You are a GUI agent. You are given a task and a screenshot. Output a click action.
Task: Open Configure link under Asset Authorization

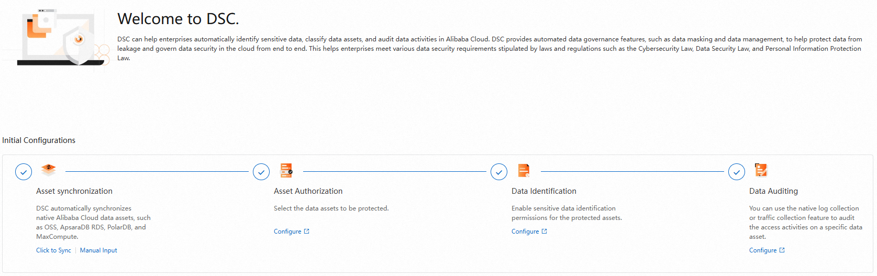click(x=287, y=231)
